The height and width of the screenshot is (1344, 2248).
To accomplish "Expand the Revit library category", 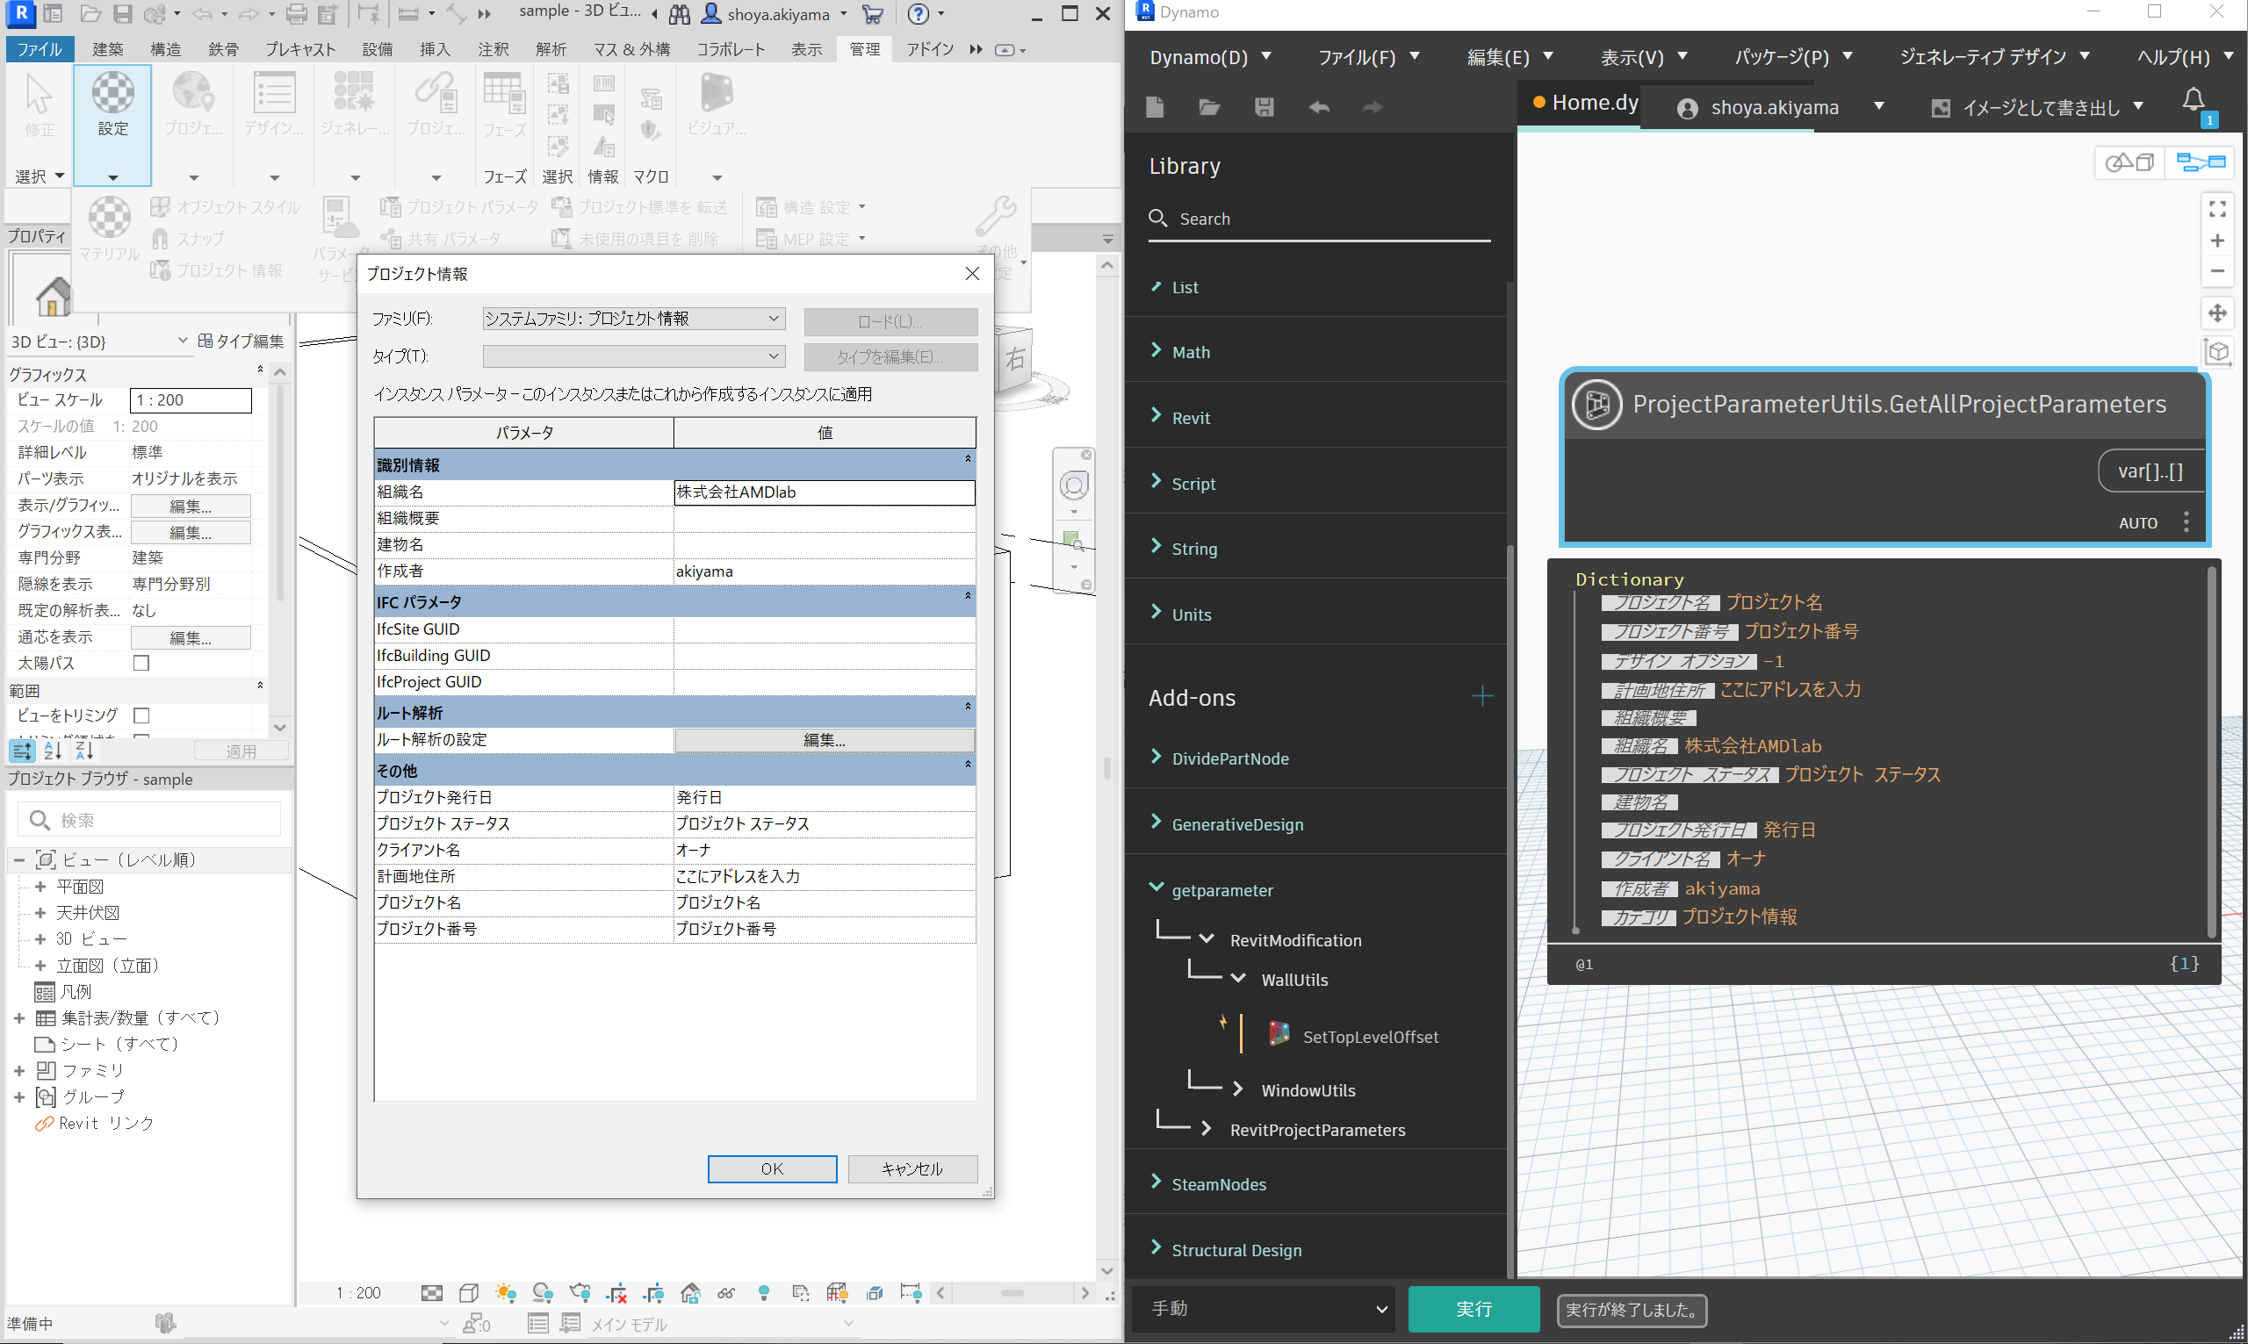I will (1190, 418).
